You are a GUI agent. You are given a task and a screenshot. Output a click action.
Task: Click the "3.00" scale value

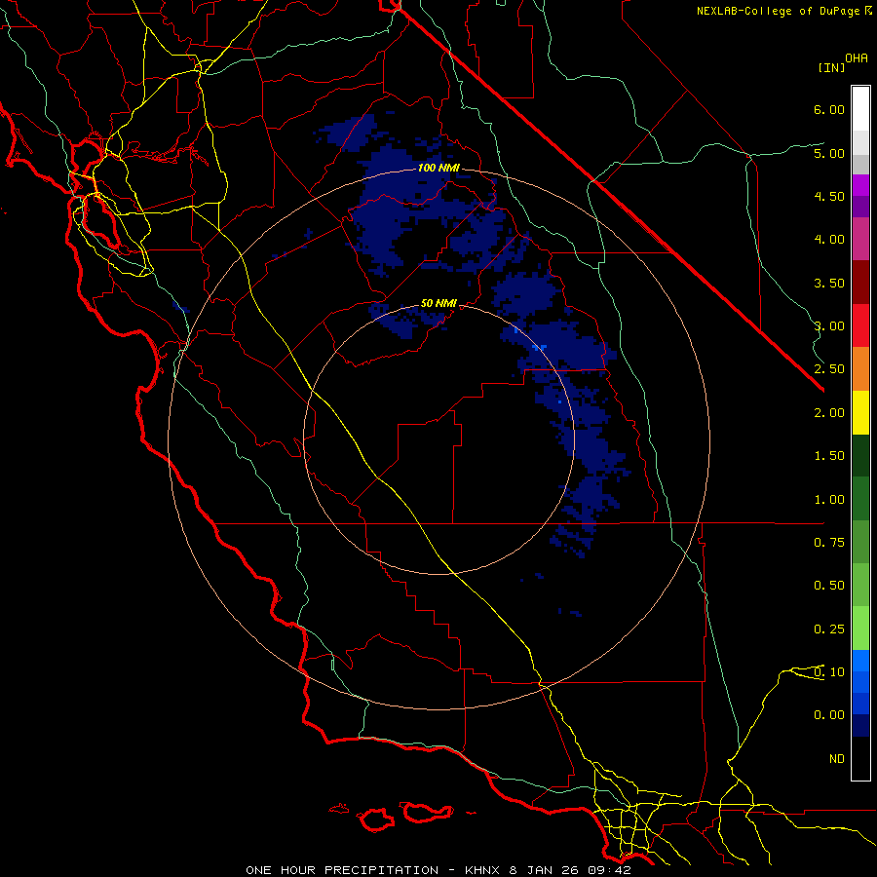pyautogui.click(x=829, y=326)
